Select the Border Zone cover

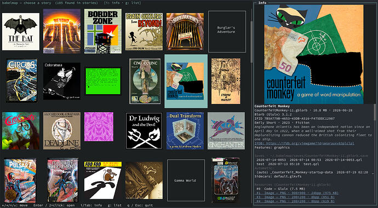pos(103,31)
